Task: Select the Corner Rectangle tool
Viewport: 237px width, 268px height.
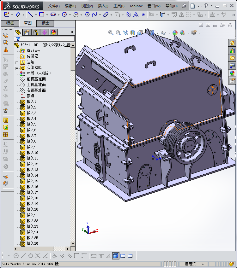Action: tap(42, 15)
